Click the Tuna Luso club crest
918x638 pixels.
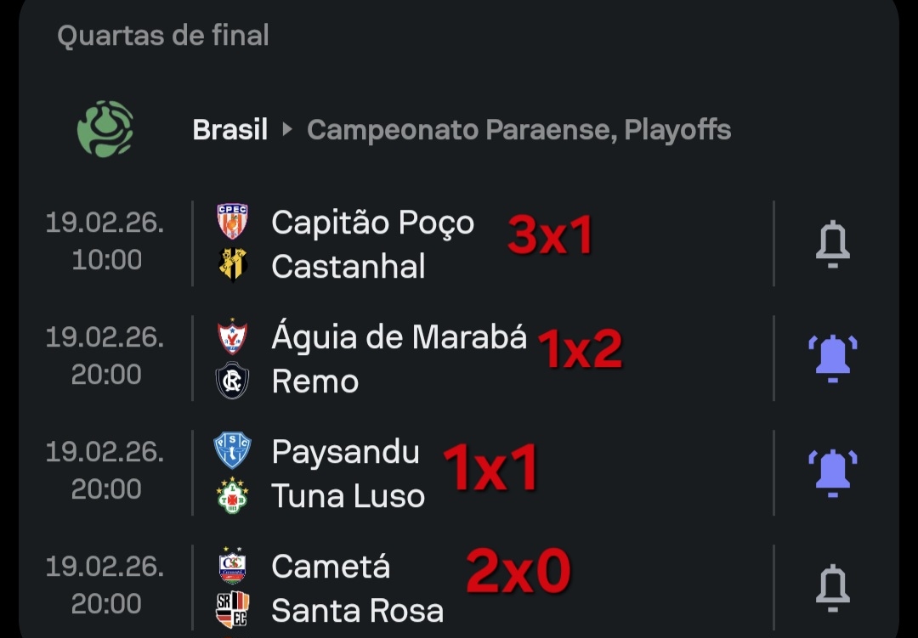click(x=233, y=496)
